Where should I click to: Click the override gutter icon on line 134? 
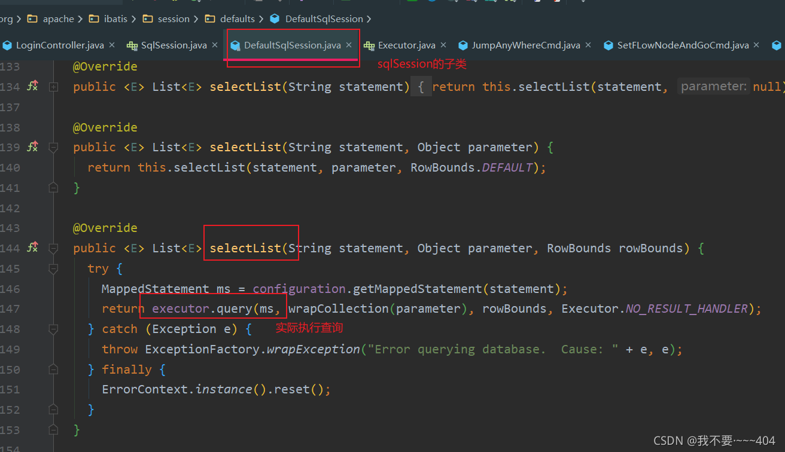(33, 87)
